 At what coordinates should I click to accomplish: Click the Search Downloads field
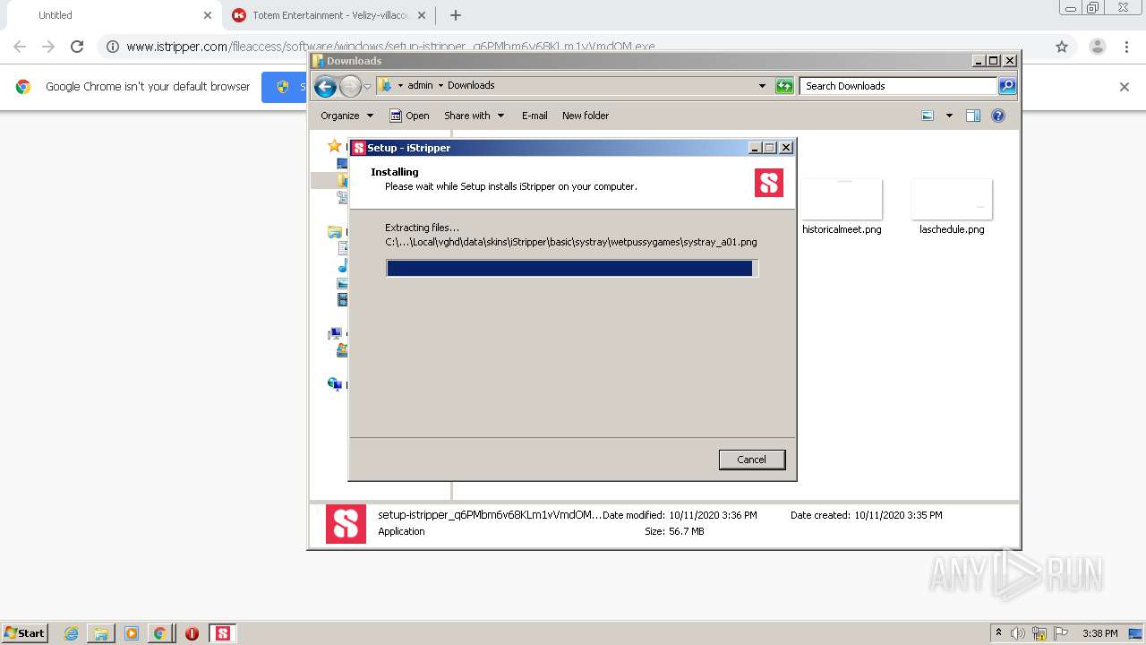(x=898, y=86)
